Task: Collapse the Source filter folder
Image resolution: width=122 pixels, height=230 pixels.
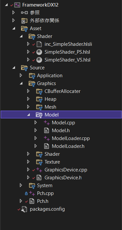Action: (x=14, y=68)
